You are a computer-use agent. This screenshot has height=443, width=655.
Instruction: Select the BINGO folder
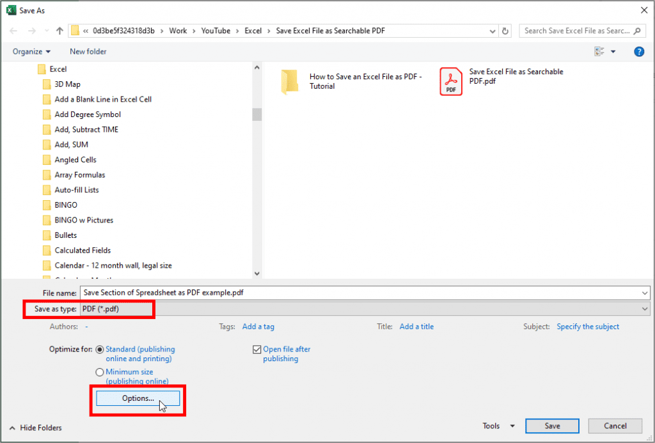[x=60, y=205]
